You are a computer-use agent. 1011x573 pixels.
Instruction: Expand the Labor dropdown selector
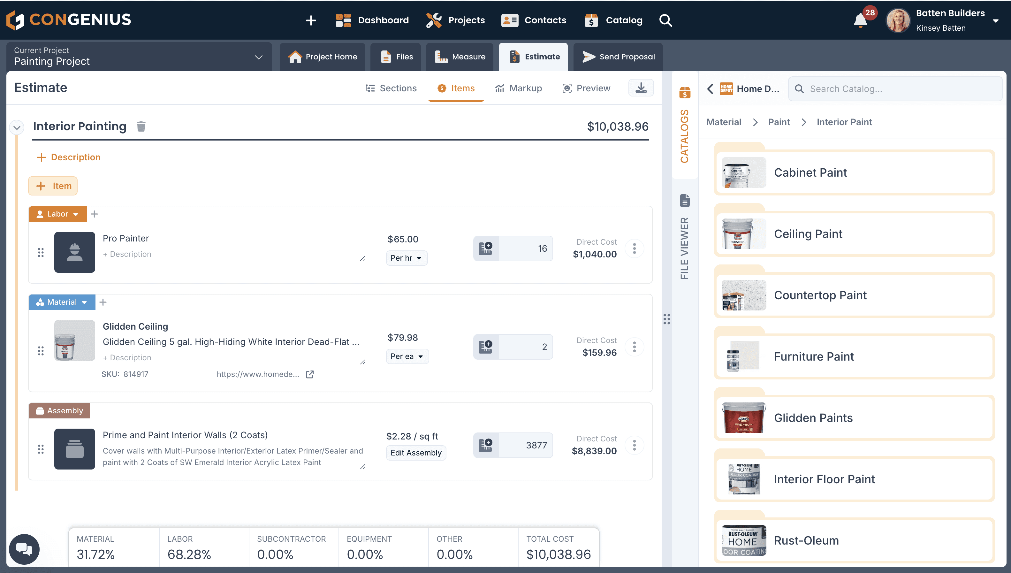coord(76,214)
